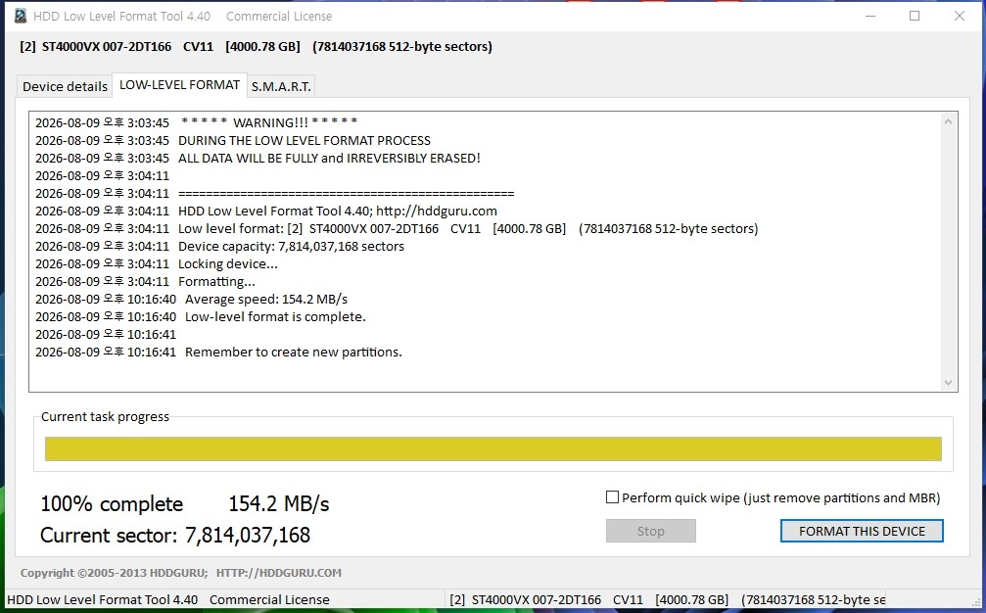Screen dimensions: 986x613
Task: Minimize the HDD Low Level Format Tool window
Action: pyautogui.click(x=870, y=16)
